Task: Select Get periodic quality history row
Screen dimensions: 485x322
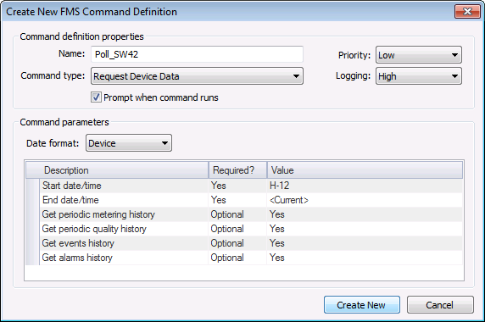Action: point(244,229)
